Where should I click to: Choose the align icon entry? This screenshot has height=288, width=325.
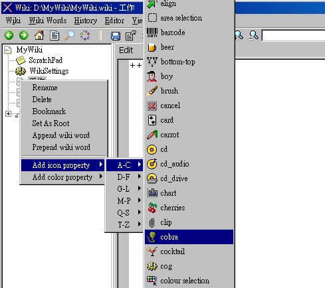189,3
